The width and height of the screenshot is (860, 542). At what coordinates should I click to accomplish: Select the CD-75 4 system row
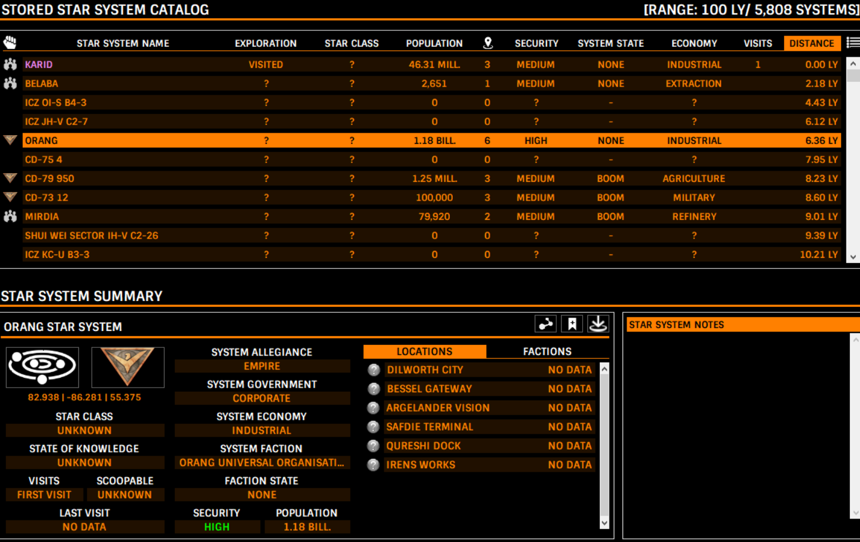click(432, 160)
